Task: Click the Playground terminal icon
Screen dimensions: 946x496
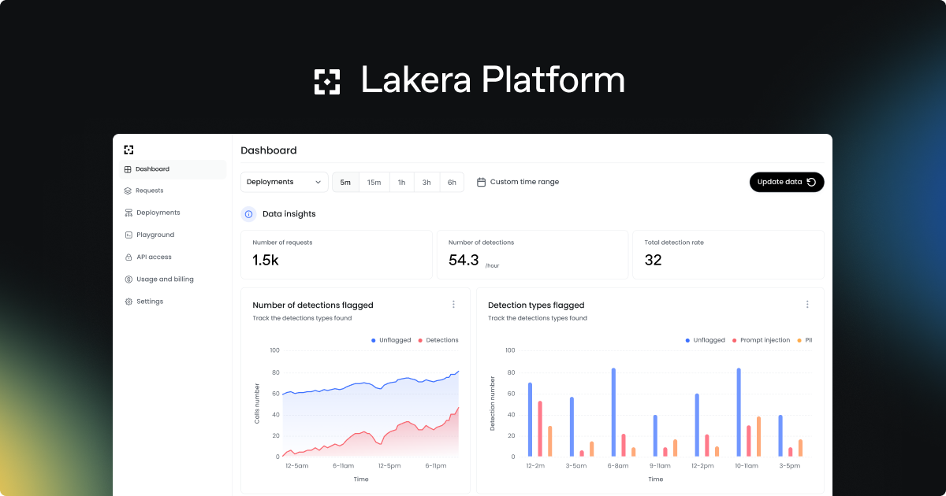Action: [128, 235]
